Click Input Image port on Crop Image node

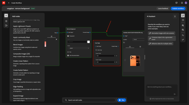click(x=96, y=46)
